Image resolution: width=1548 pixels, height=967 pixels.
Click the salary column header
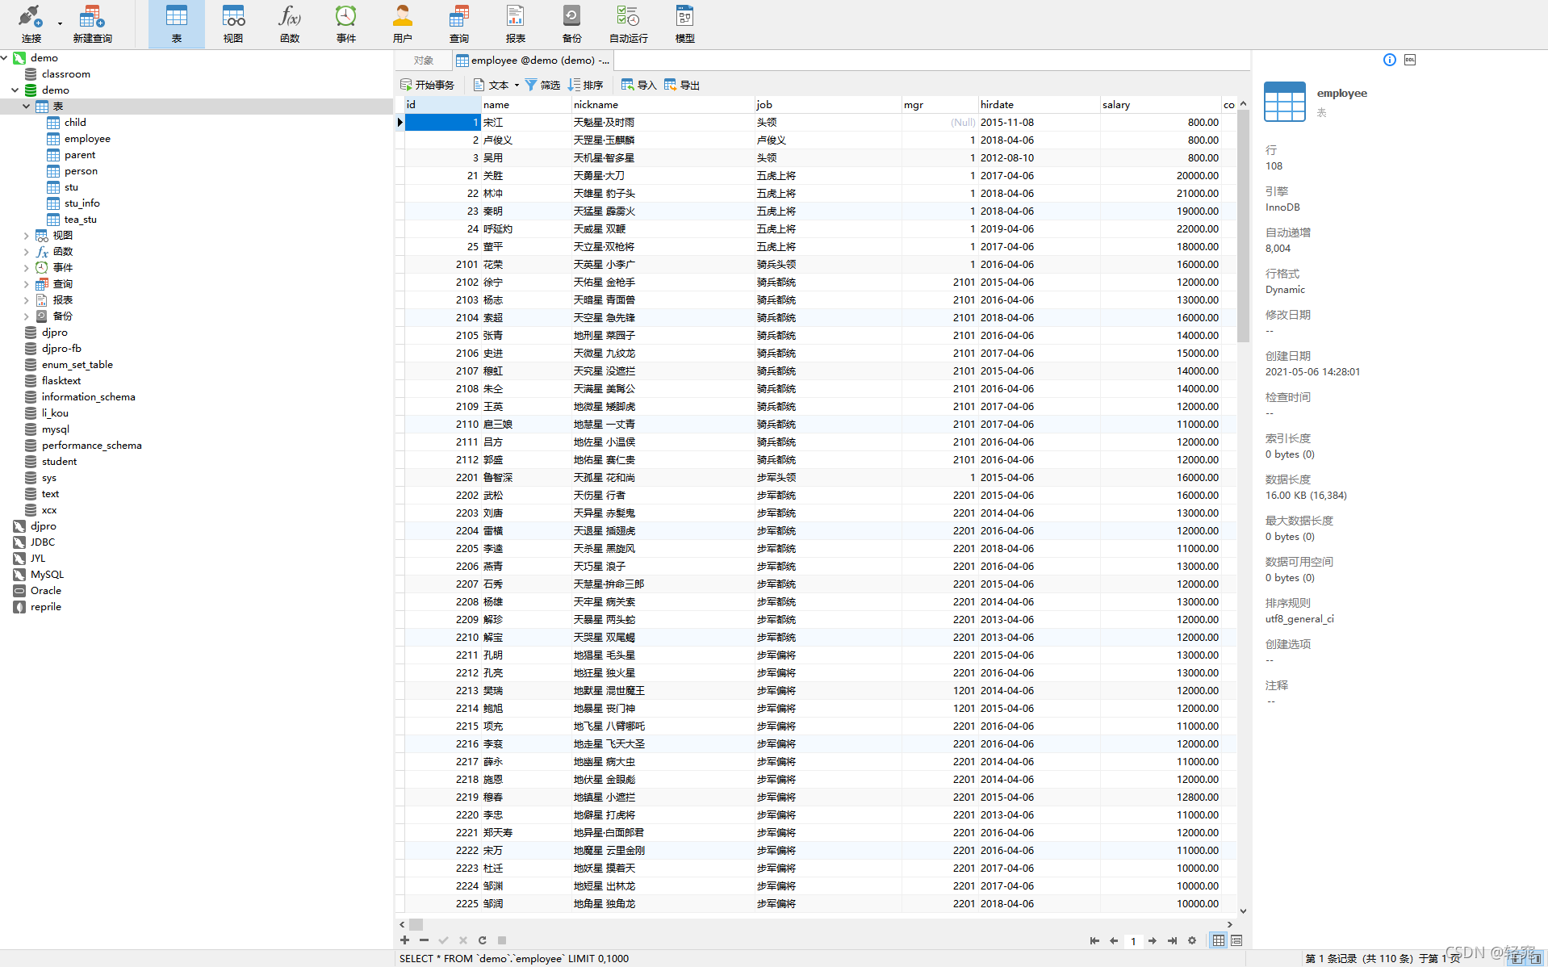click(x=1160, y=105)
